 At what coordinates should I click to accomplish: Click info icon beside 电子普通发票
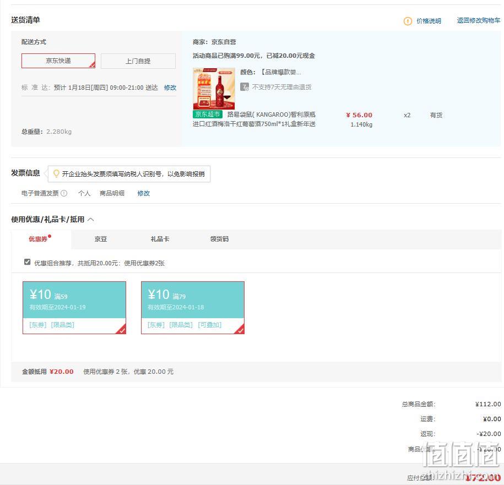(x=64, y=193)
